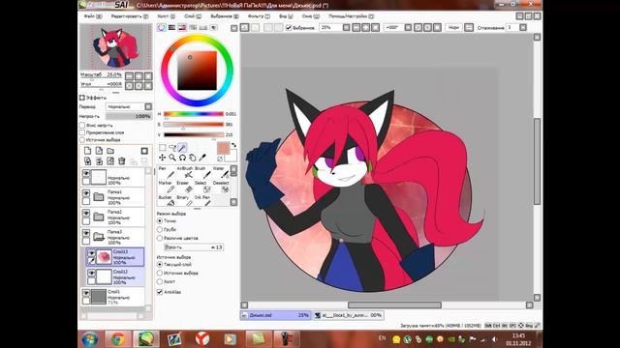This screenshot has width=620, height=348.
Task: Create a new layer folder
Action: [x=110, y=151]
